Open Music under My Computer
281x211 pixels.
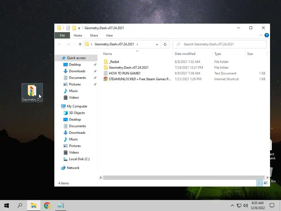pos(73,139)
